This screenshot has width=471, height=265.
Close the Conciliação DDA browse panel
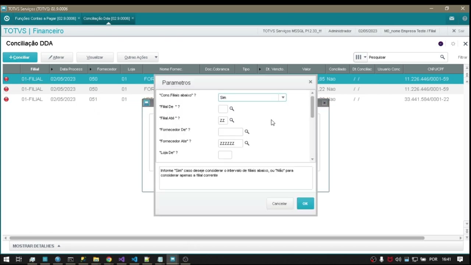click(x=465, y=44)
